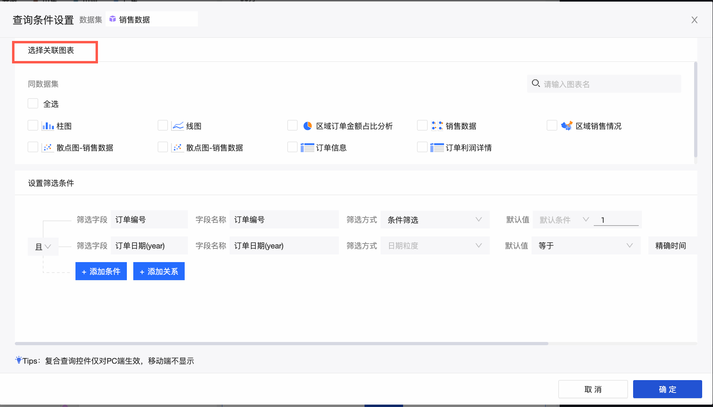Tick the checkbox for 柱图 chart

click(33, 126)
